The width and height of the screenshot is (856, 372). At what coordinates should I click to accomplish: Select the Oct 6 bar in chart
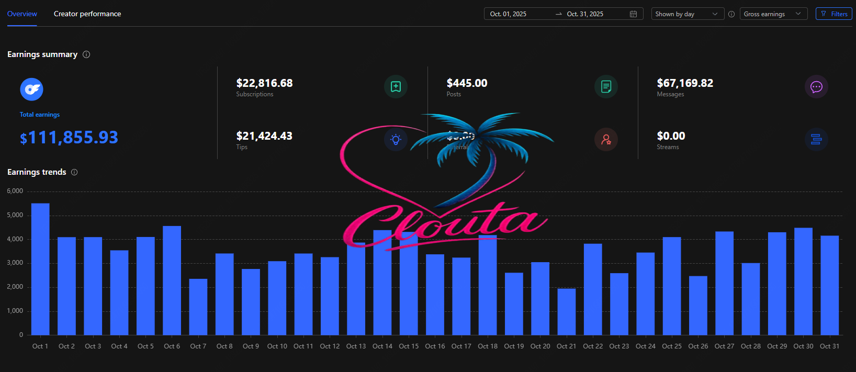(x=172, y=280)
